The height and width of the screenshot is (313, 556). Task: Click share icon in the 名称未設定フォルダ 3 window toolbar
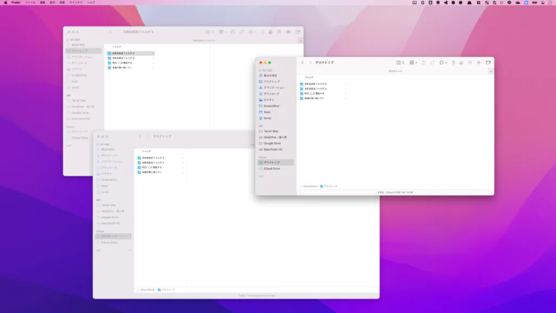click(233, 32)
